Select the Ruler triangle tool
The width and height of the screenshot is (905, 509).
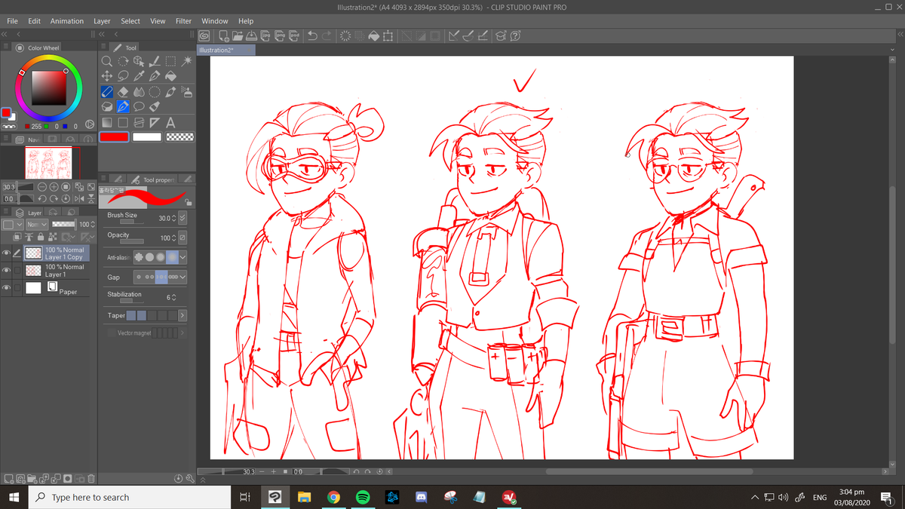click(155, 122)
